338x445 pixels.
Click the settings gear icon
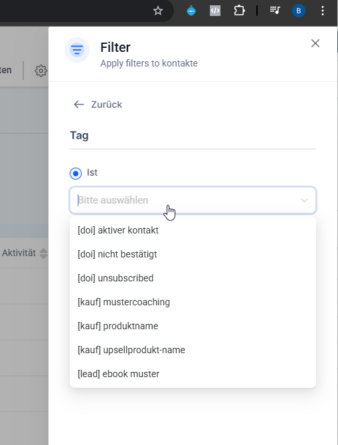tap(41, 71)
